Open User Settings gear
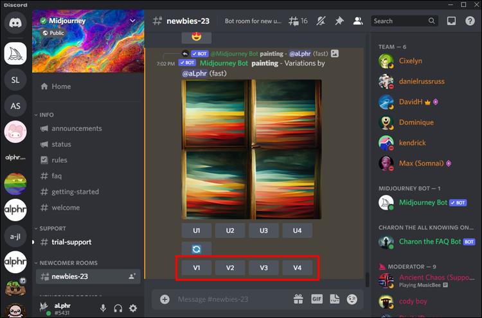The width and height of the screenshot is (482, 318). [133, 308]
